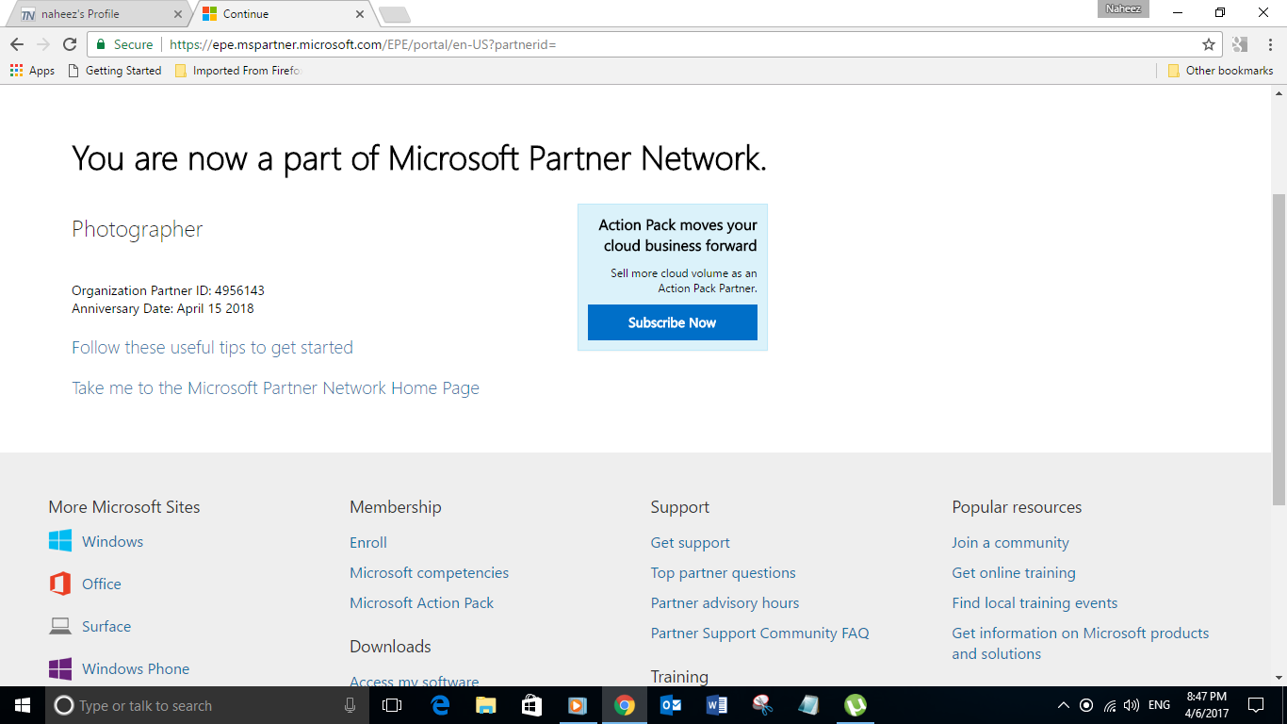The image size is (1287, 724).
Task: Open uTorrent from the taskbar
Action: tap(855, 705)
